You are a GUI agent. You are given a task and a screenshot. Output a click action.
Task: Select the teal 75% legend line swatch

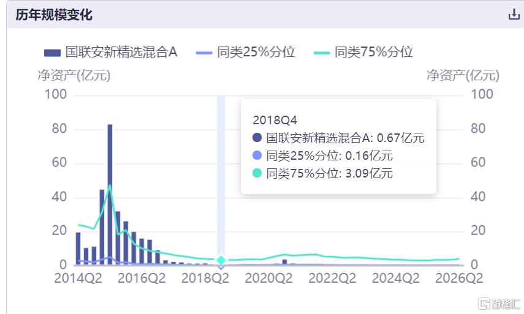322,53
